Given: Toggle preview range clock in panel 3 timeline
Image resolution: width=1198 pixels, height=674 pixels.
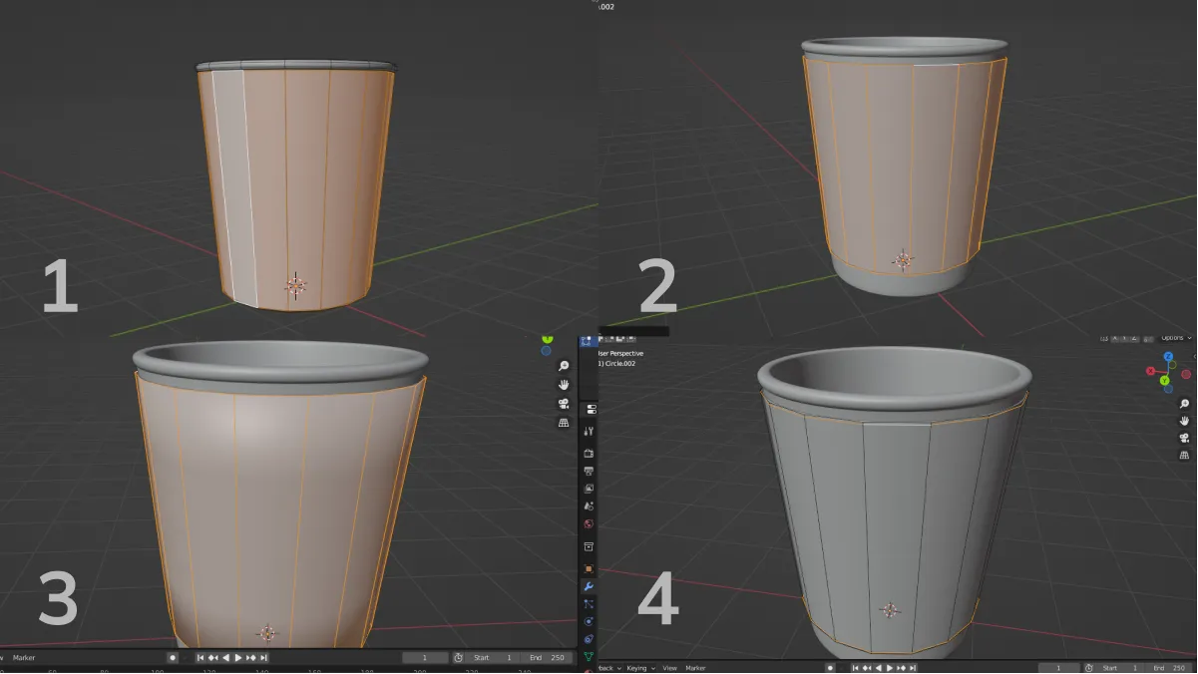Looking at the screenshot, I should pos(458,658).
